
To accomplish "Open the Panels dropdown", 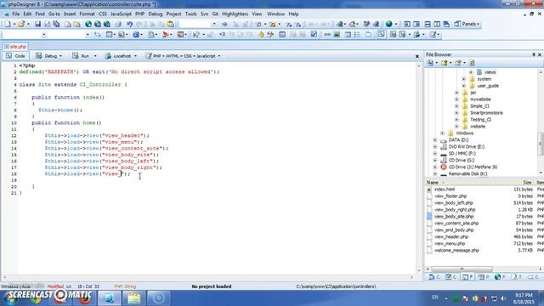I will [467, 24].
